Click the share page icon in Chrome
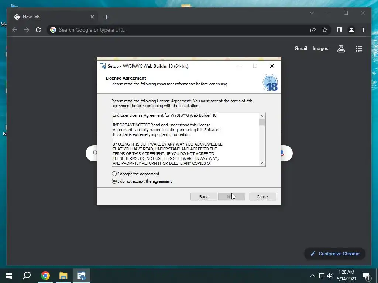 click(x=313, y=30)
